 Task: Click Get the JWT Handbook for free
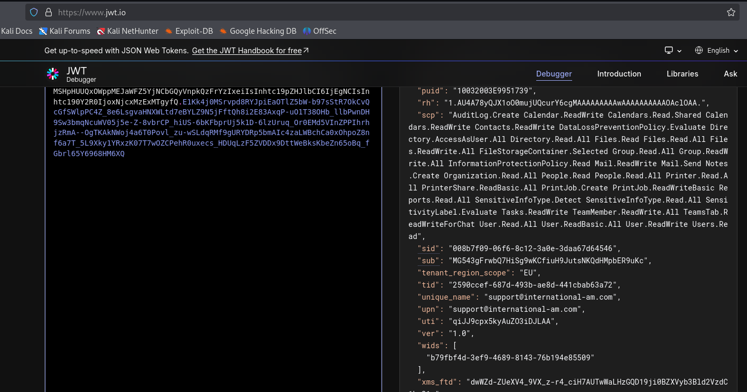click(250, 51)
